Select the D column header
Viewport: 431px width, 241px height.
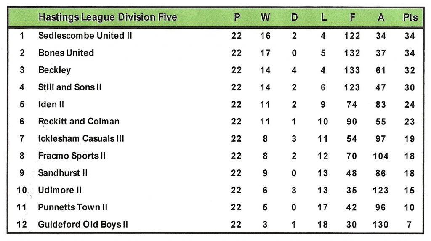click(x=294, y=18)
